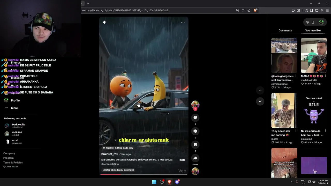The height and width of the screenshot is (186, 331).
Task: Bookmark the video to favorites
Action: [x=195, y=145]
